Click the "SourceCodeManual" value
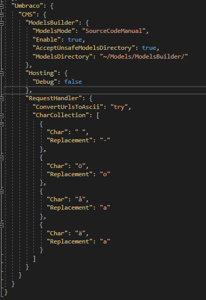This screenshot has width=206, height=300. coord(114,31)
